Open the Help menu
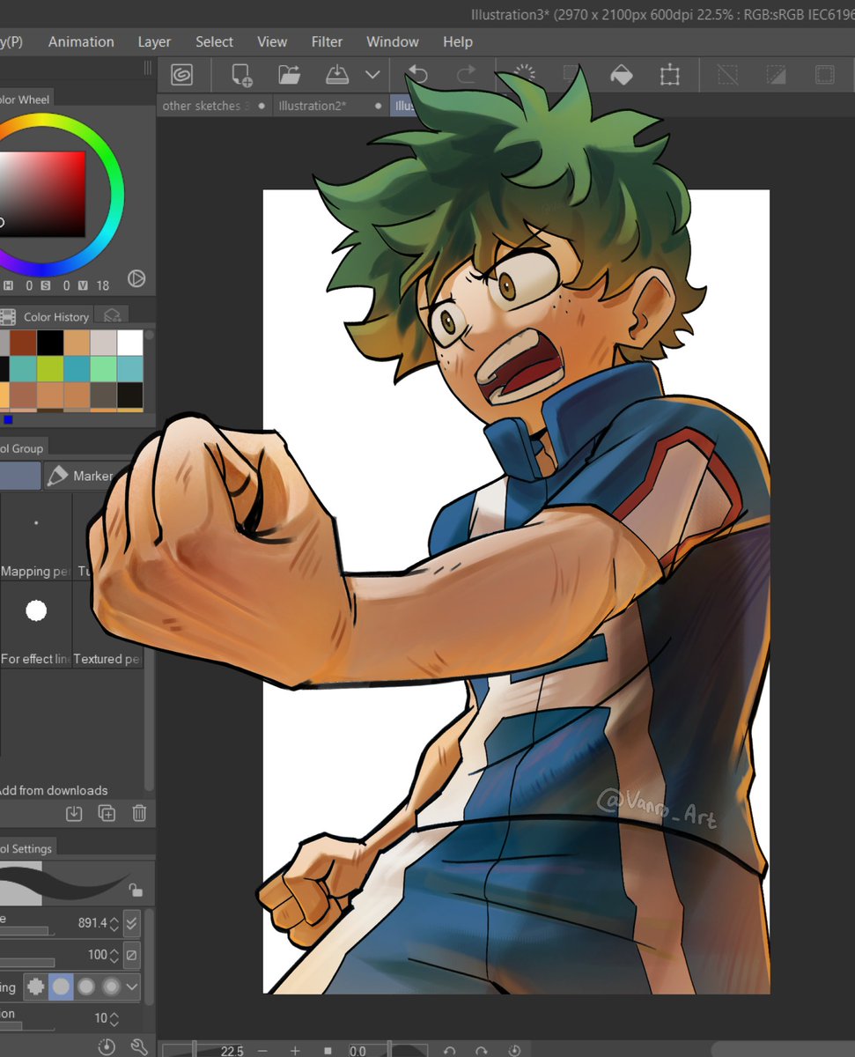855x1057 pixels. pyautogui.click(x=458, y=41)
